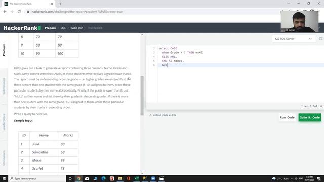The image size is (324, 182).
Task: Click The Report breadcrumb item
Action: pos(95,28)
